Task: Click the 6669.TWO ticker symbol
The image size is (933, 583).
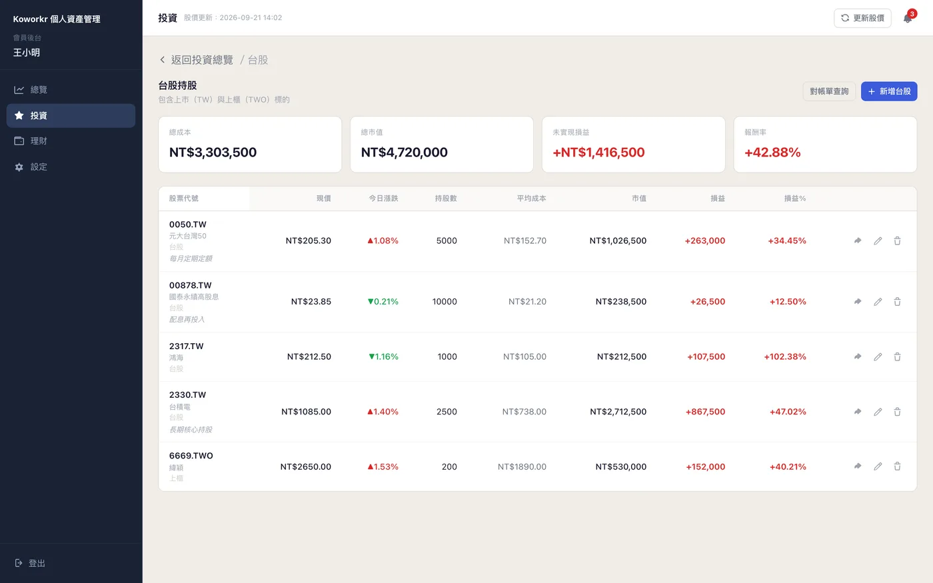Action: click(191, 456)
